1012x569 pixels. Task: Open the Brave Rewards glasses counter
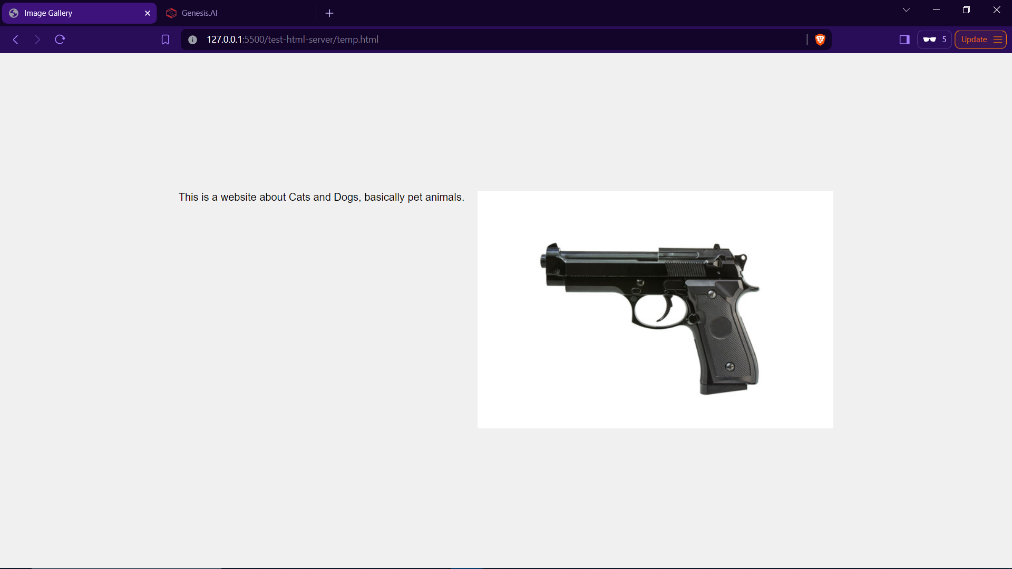click(x=933, y=40)
